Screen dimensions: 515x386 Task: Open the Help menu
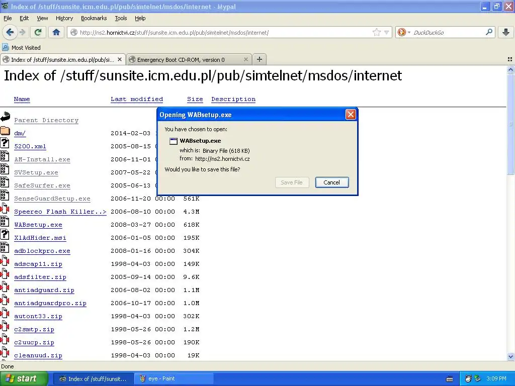(140, 18)
